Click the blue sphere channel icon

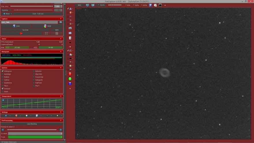click(x=70, y=84)
